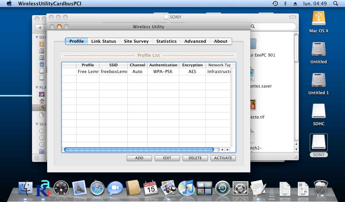Select the Untitled 1 hard drive on desktop
Image resolution: width=345 pixels, height=202 pixels.
pyautogui.click(x=319, y=80)
